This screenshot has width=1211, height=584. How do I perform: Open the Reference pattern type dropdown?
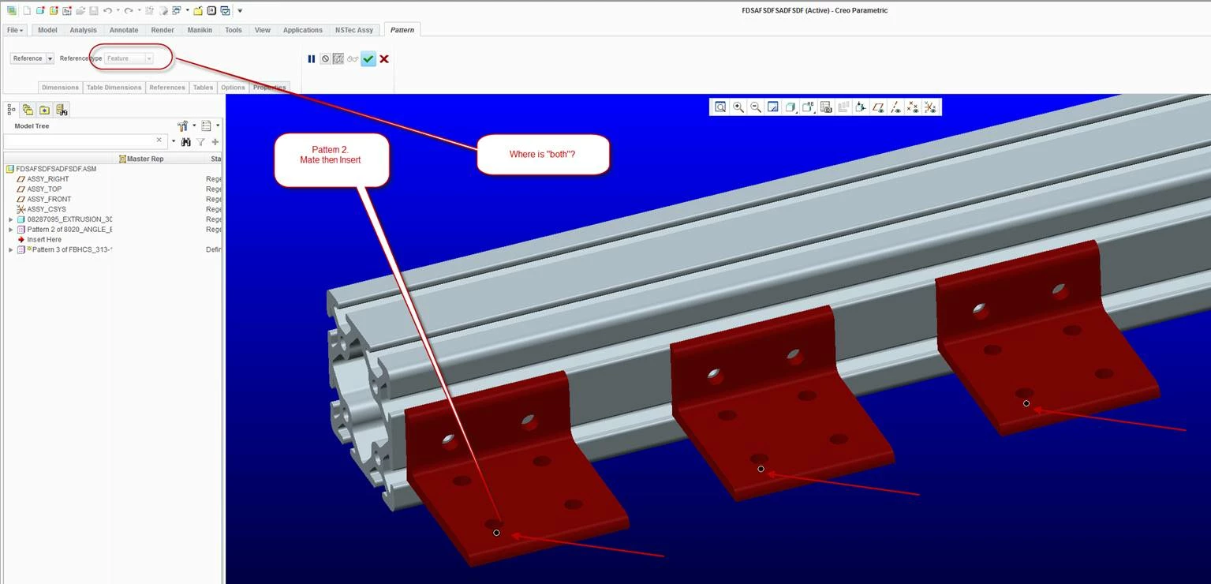[x=32, y=58]
